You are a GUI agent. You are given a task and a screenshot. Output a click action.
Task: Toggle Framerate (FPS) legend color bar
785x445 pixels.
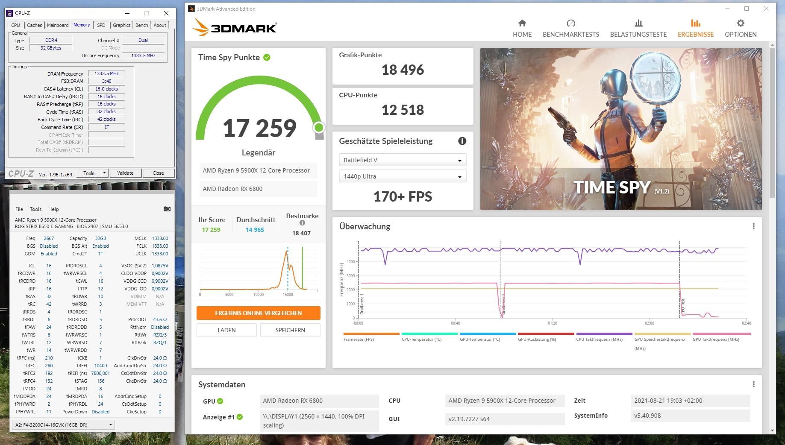(371, 334)
